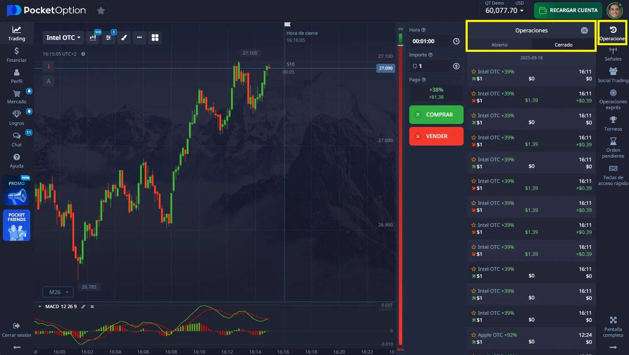This screenshot has height=355, width=629.
Task: Open the indicators sliders menu
Action: 109,37
